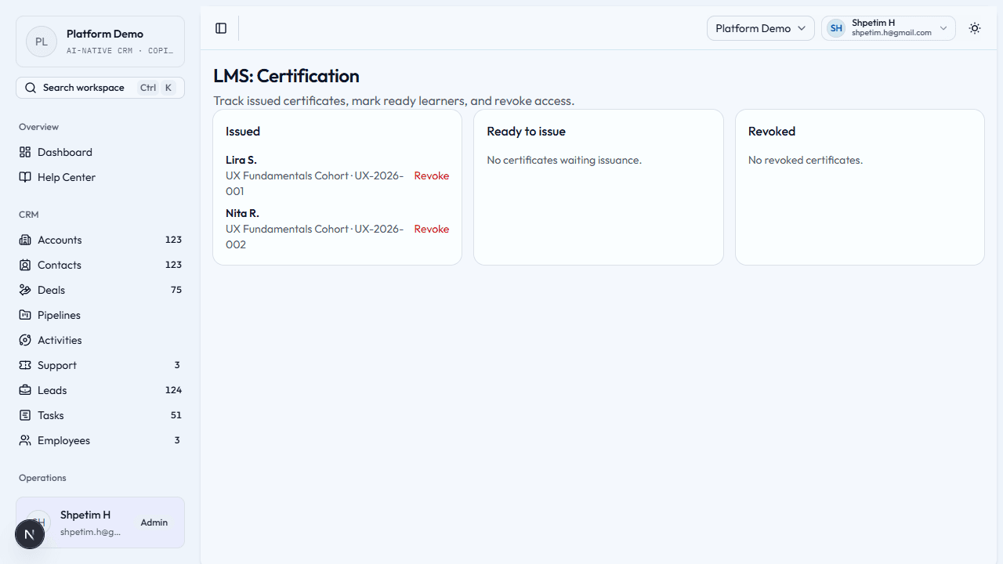The width and height of the screenshot is (1003, 564).
Task: Click the black N bubble at bottom left
Action: click(29, 533)
